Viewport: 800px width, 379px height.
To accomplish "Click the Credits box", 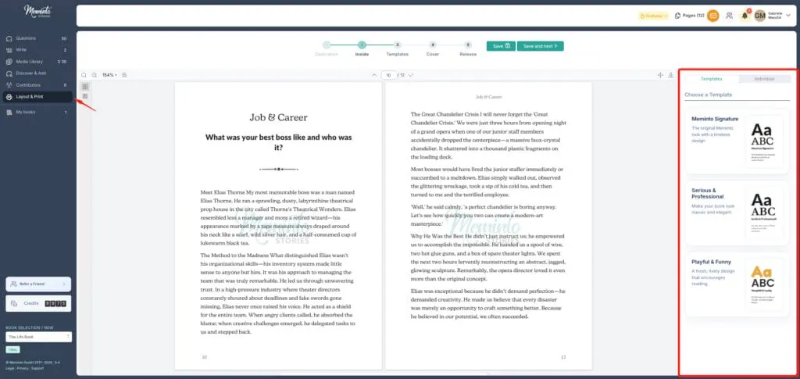I will 38,303.
